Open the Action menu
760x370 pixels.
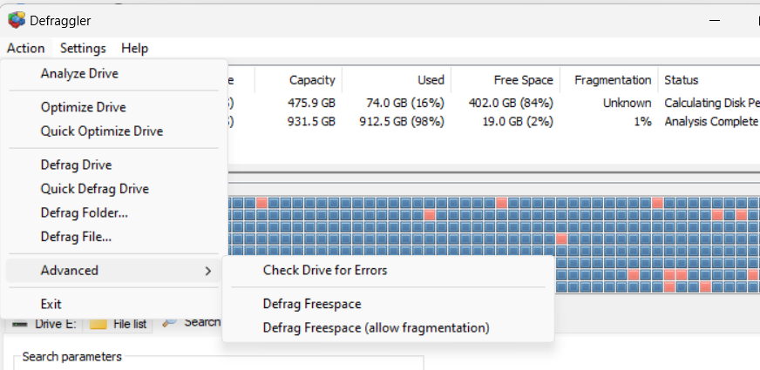pos(25,48)
